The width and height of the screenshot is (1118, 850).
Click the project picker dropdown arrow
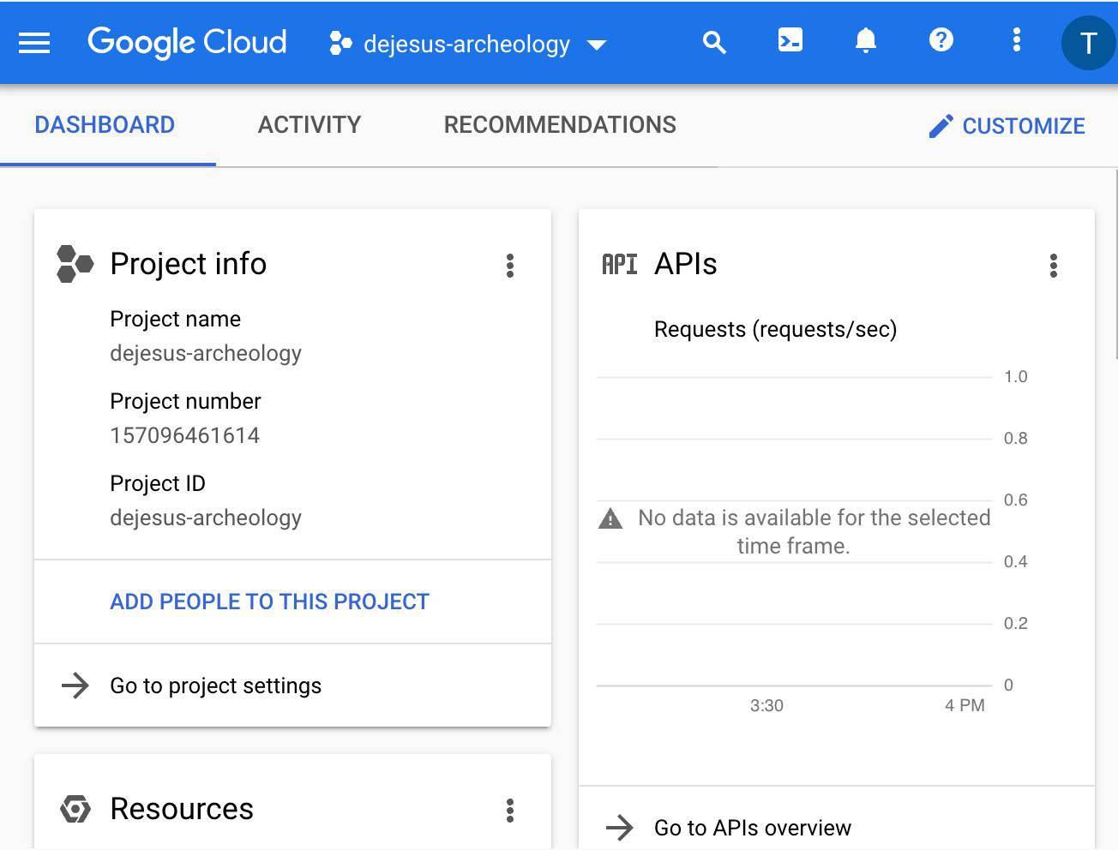click(597, 46)
